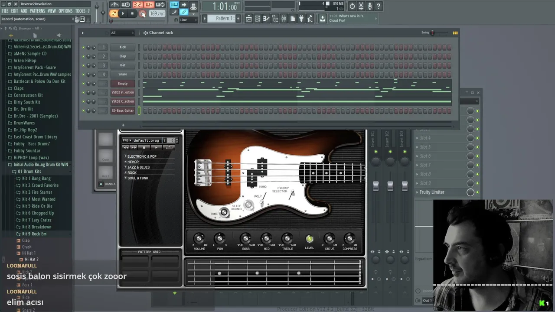Open the ADD menu

24,11
